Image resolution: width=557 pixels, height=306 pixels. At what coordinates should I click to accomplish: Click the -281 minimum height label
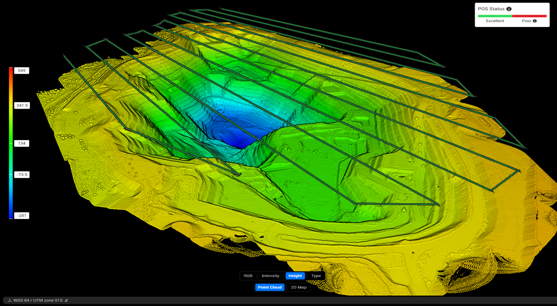click(22, 216)
